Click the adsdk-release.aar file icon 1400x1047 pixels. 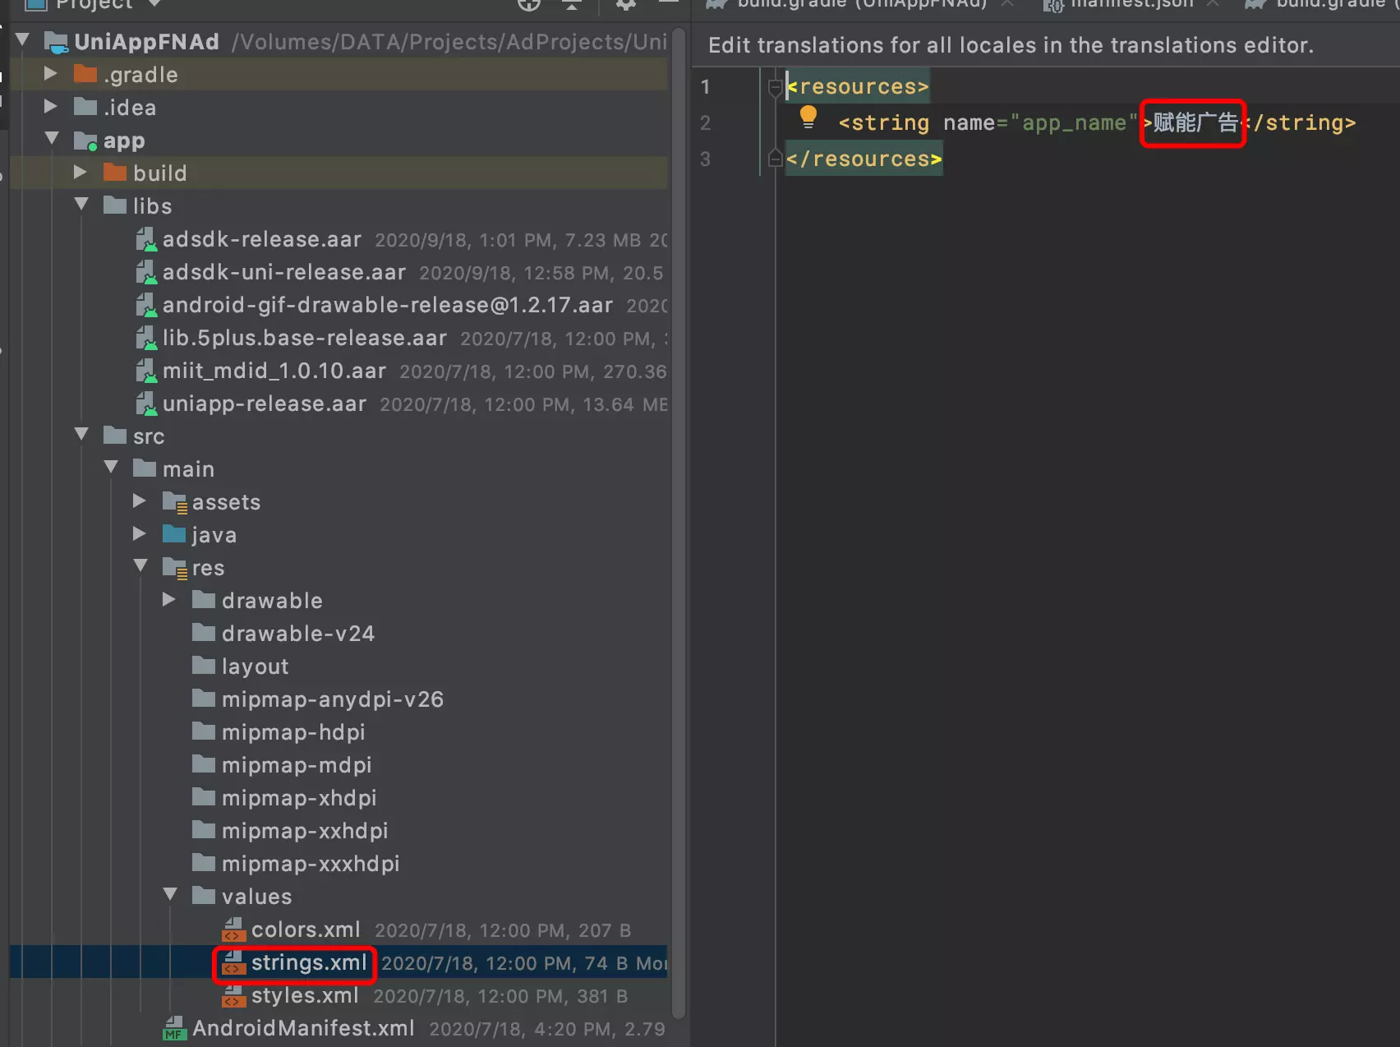(146, 239)
